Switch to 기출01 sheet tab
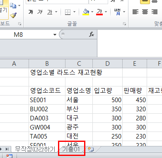The width and height of the screenshot is (162, 158). [71, 149]
